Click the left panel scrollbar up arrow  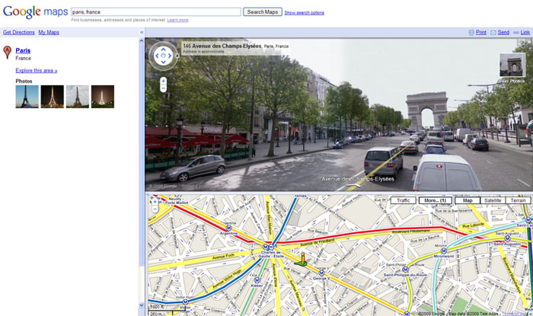142,41
